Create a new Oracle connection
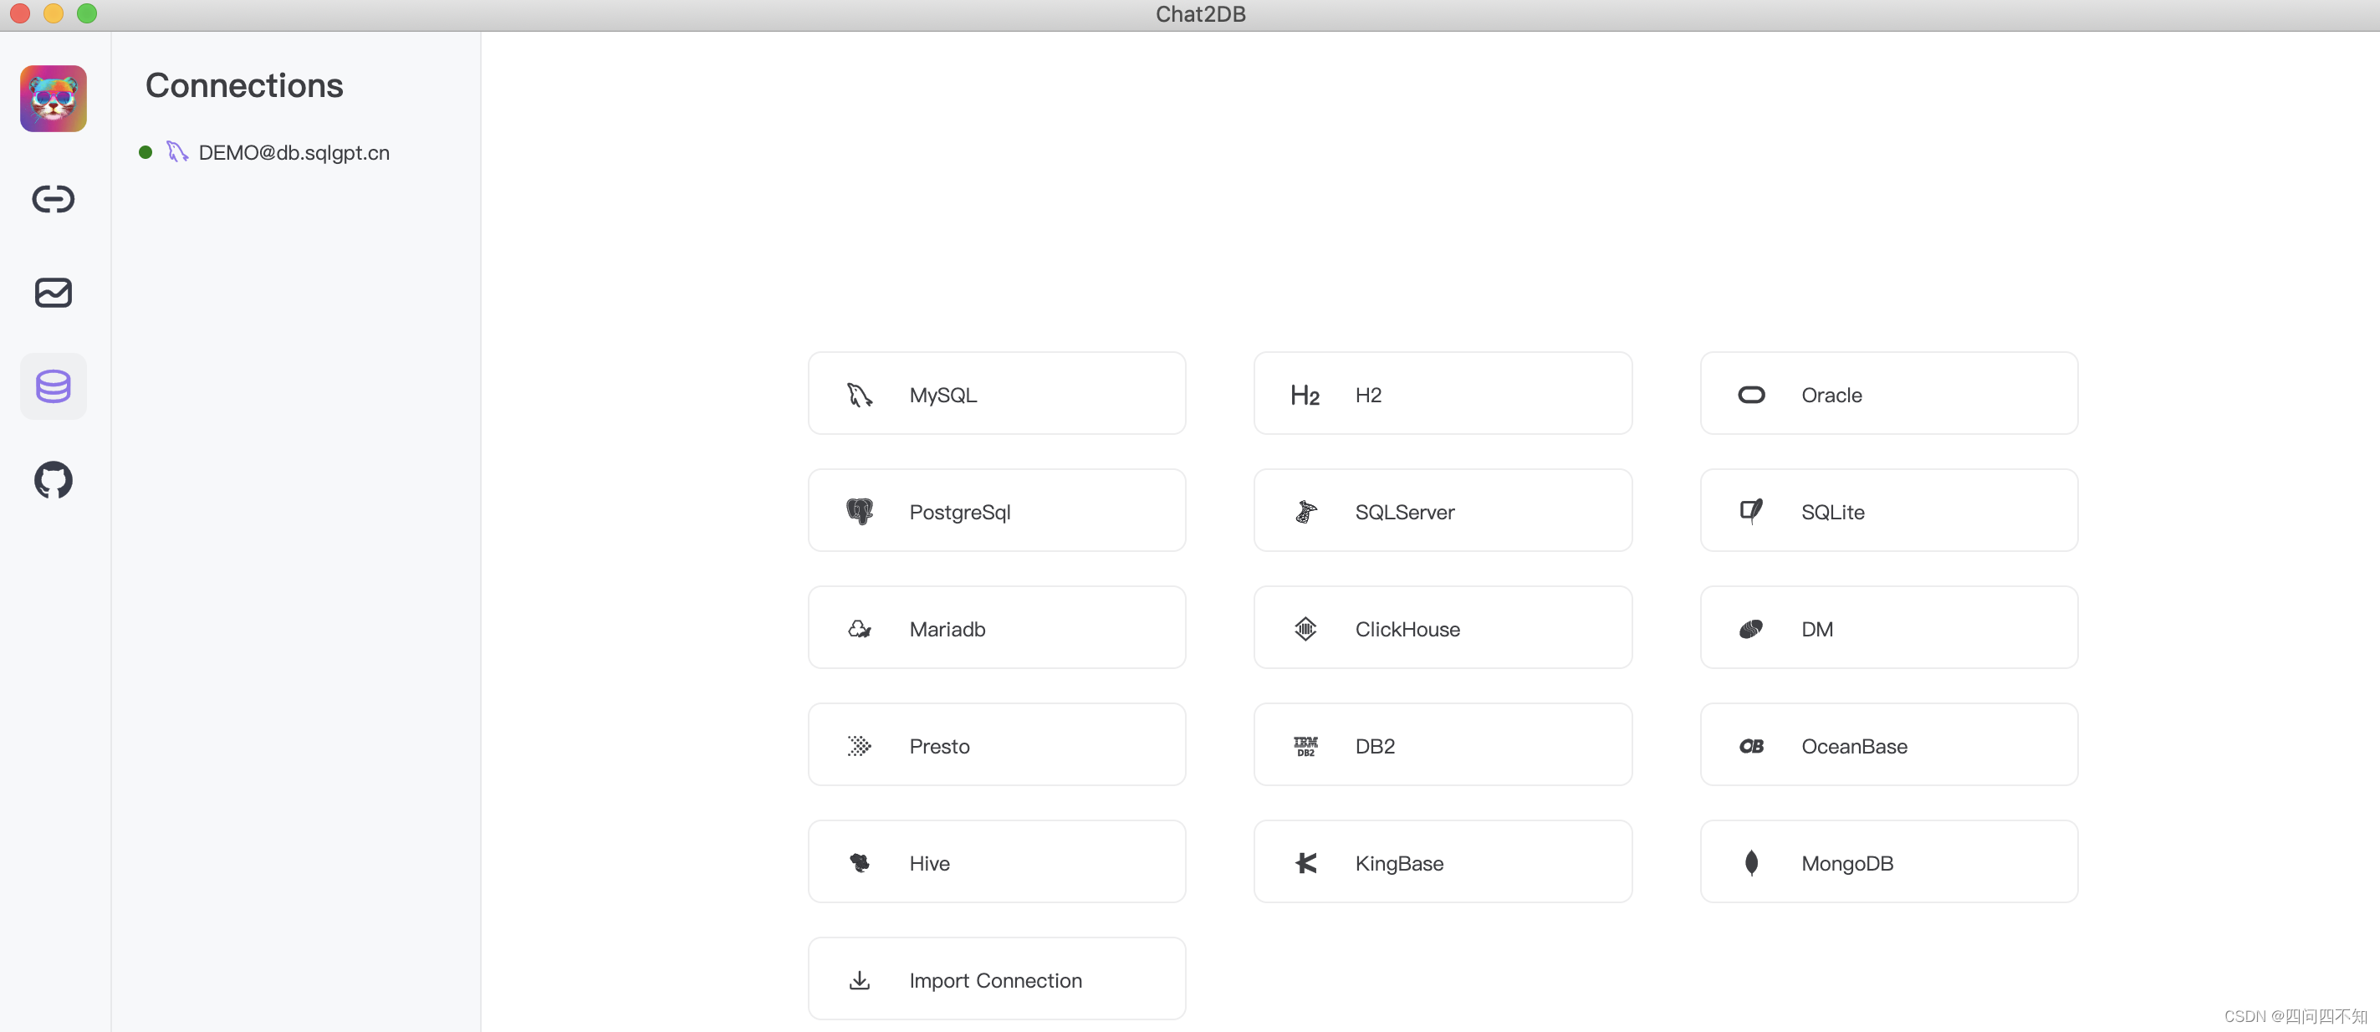 click(x=1888, y=395)
